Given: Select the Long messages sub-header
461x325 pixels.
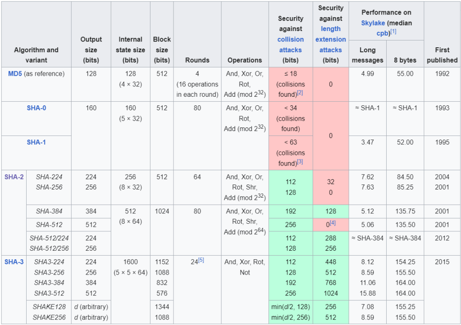Looking at the screenshot, I should (368, 54).
